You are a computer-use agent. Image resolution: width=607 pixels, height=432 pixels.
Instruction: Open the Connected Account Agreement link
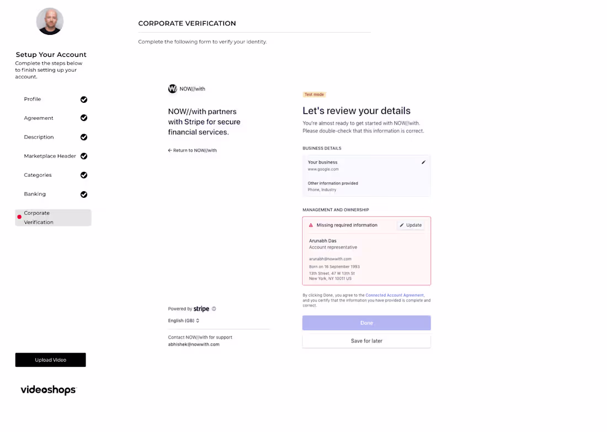[x=395, y=294]
